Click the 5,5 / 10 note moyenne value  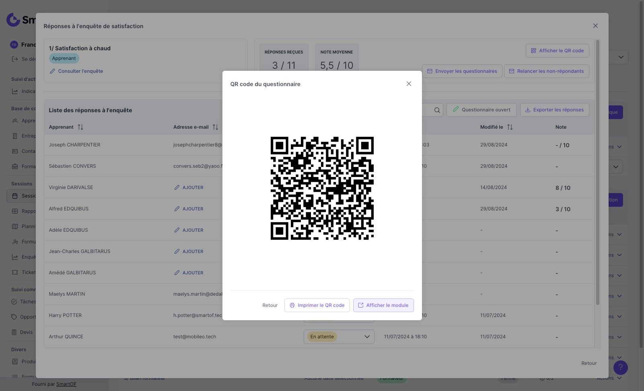pyautogui.click(x=337, y=66)
